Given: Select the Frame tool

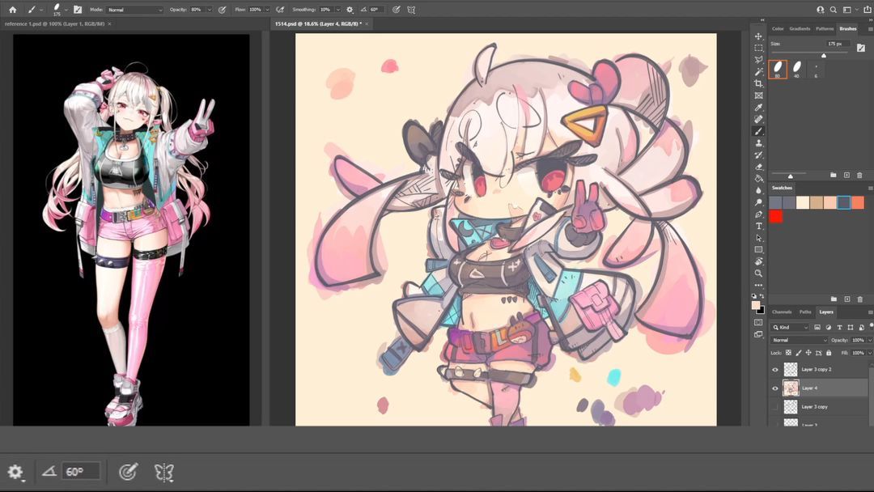Looking at the screenshot, I should click(x=758, y=95).
